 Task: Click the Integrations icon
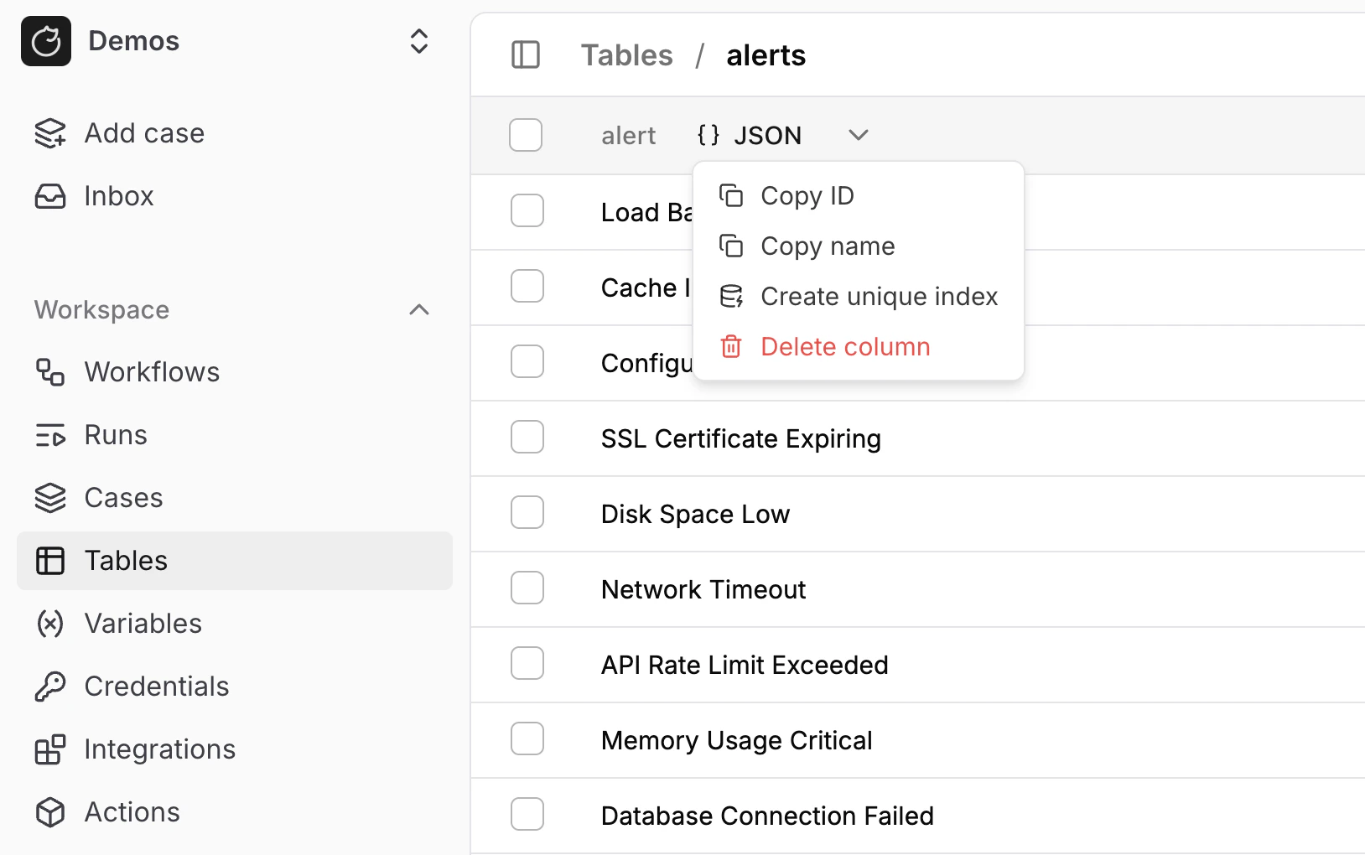[49, 749]
